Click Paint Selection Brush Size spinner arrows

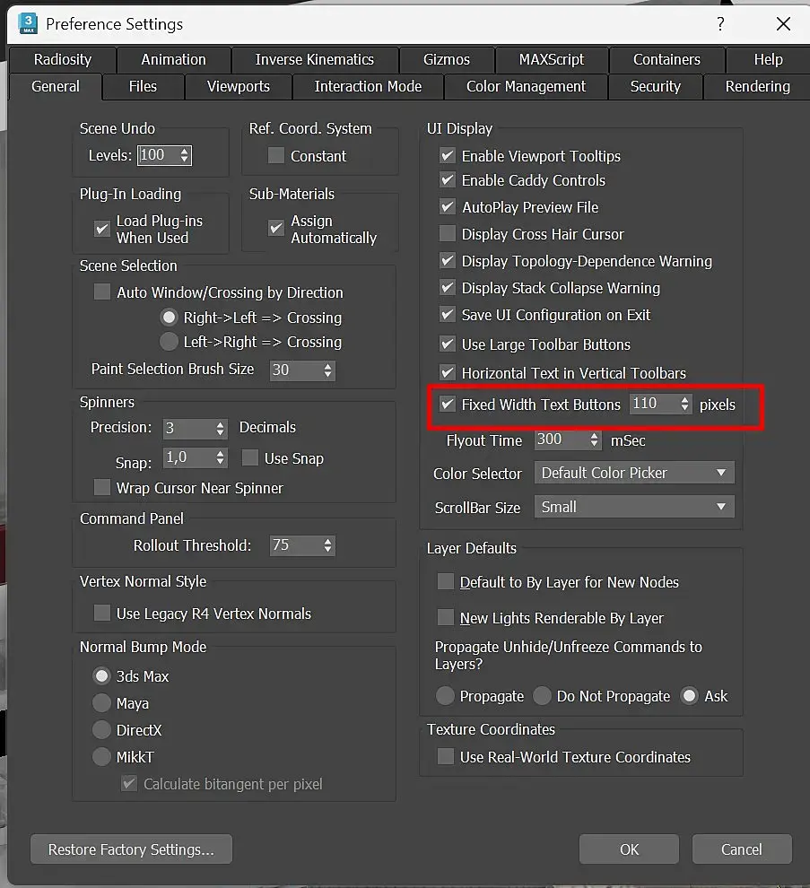click(x=328, y=370)
